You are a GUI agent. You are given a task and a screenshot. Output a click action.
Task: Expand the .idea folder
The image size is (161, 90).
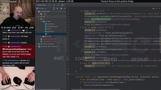pyautogui.click(x=39, y=14)
